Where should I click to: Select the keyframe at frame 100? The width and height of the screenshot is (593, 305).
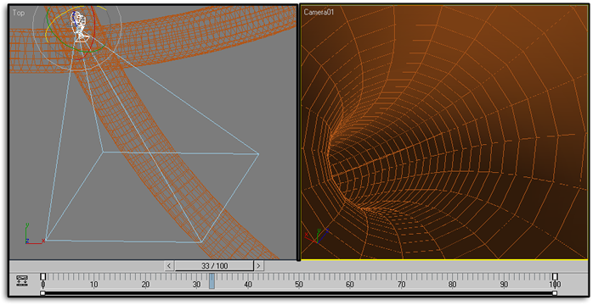pyautogui.click(x=555, y=277)
